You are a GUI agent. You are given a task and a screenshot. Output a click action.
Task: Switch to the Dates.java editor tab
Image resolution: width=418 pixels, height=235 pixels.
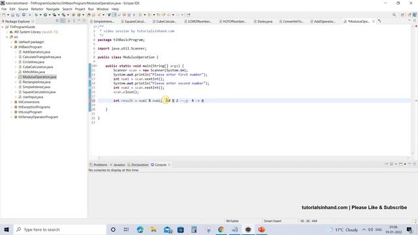coord(263,22)
